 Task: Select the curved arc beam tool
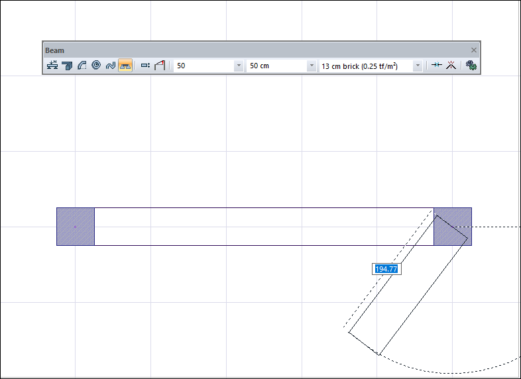(82, 66)
